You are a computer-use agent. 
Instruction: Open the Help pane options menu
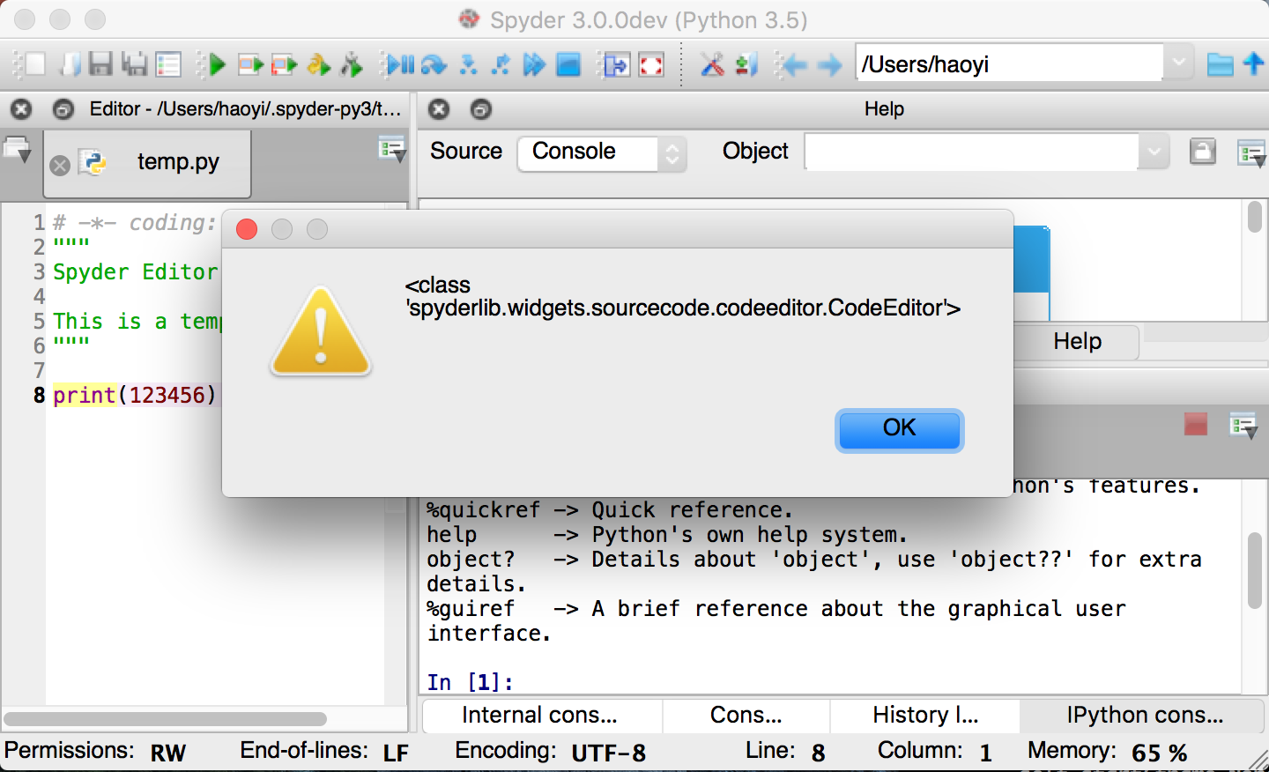click(x=1251, y=153)
